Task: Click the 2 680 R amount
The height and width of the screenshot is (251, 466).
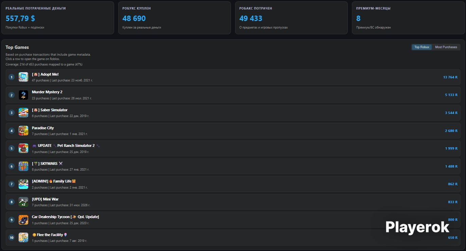Action: [451, 131]
